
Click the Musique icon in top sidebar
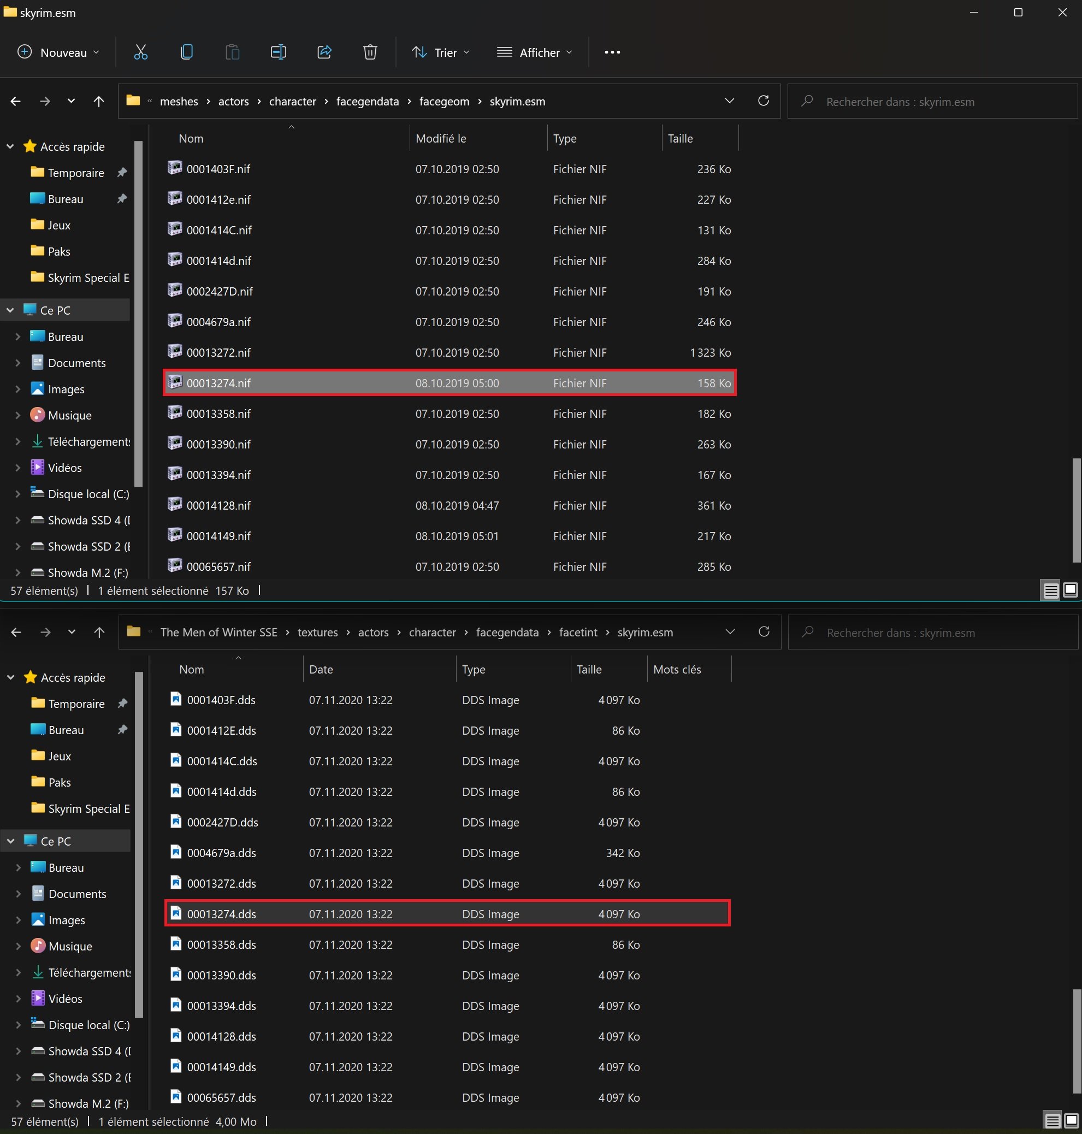[38, 415]
